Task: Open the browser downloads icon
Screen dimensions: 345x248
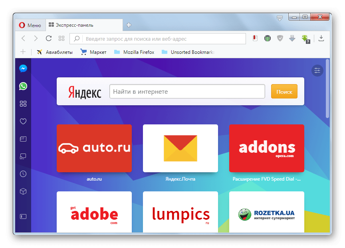Action: tap(321, 38)
